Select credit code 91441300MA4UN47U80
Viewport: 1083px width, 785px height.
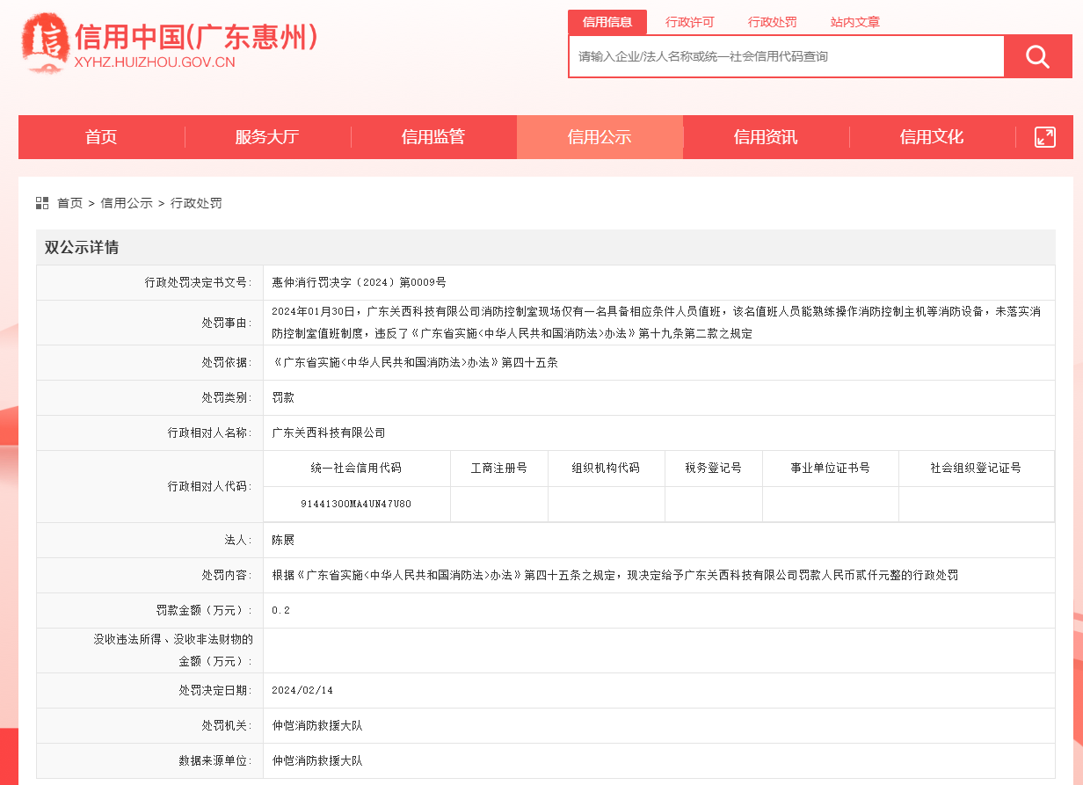point(356,504)
